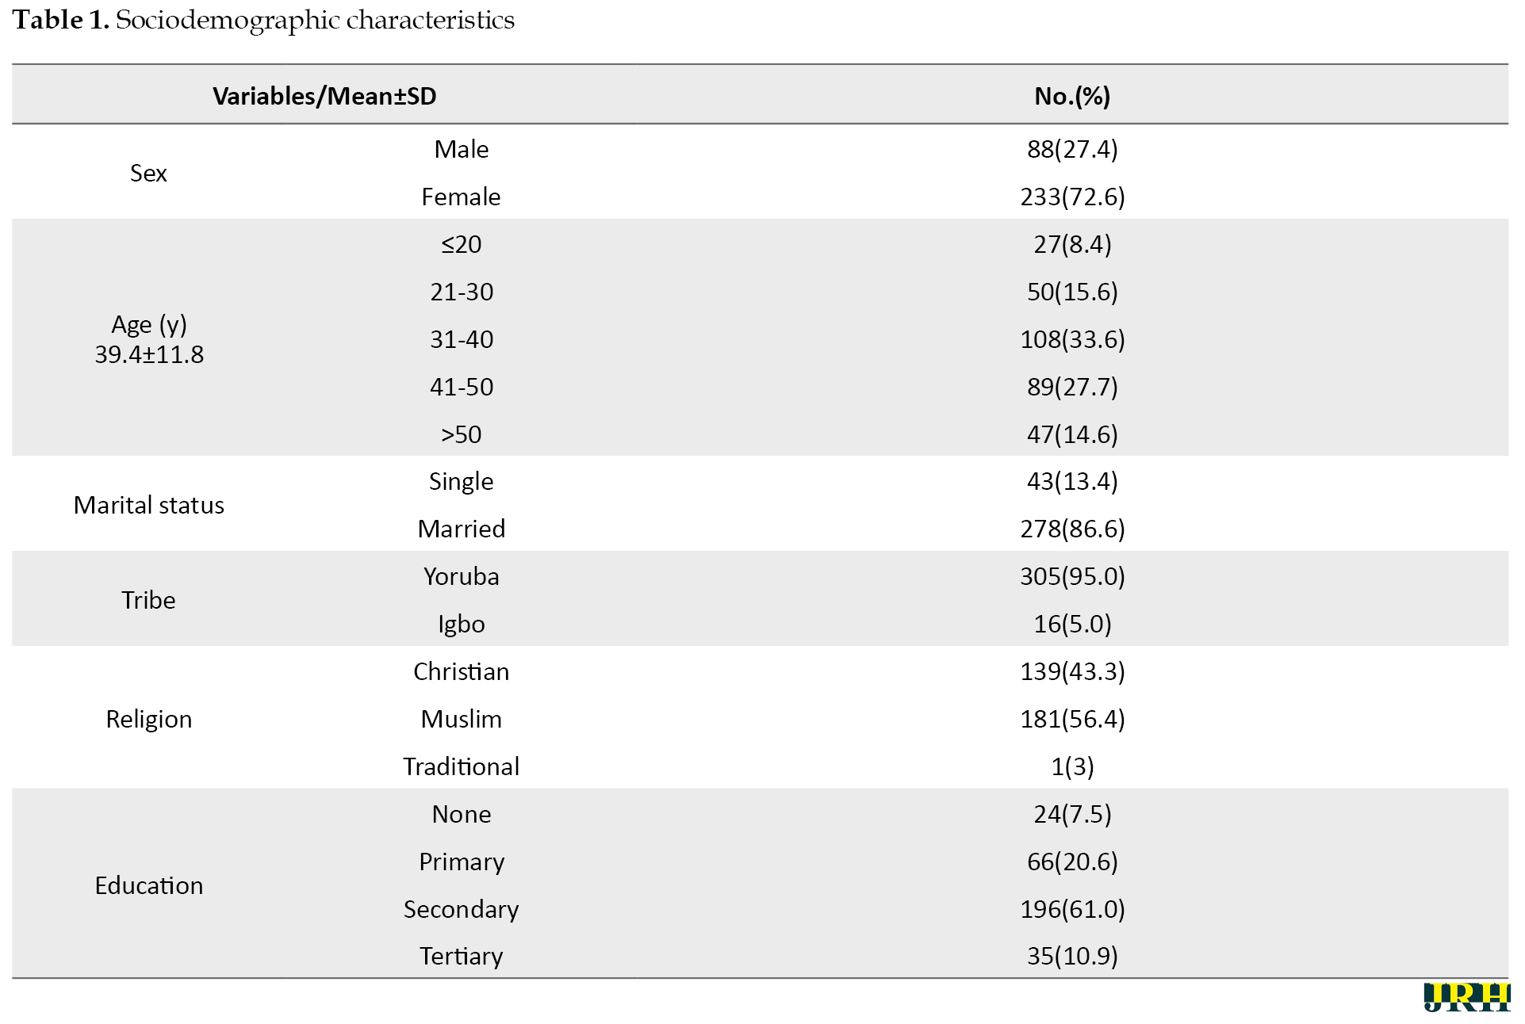Click the JRH logo icon

1466,997
